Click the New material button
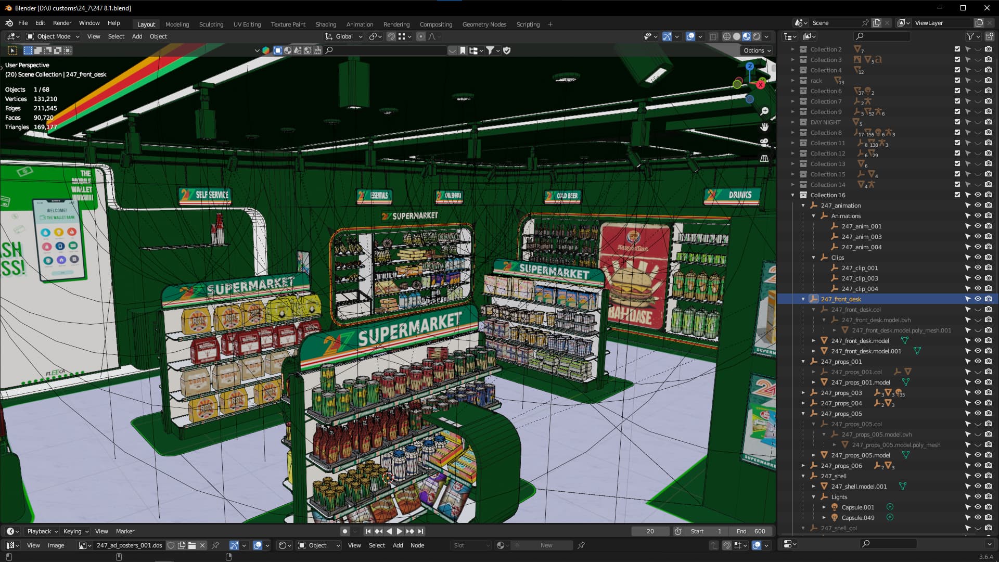The height and width of the screenshot is (562, 999). pos(546,545)
